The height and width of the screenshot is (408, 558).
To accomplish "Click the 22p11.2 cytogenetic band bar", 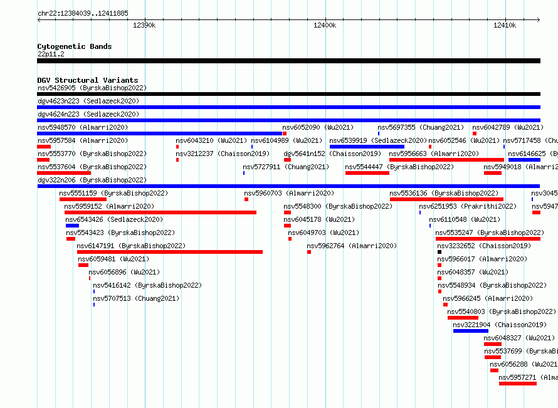I will point(288,61).
